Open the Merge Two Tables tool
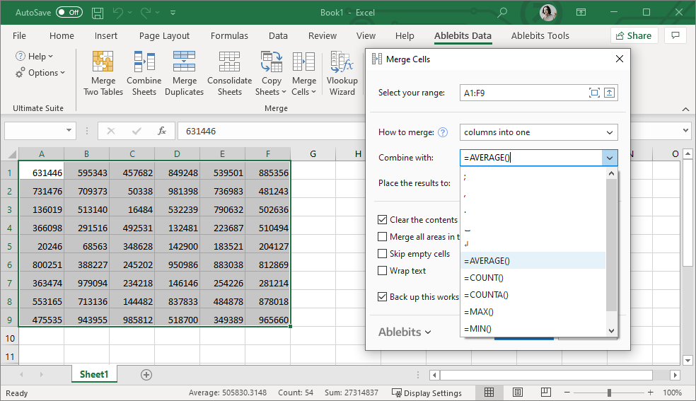Screen dimensions: 696x401 [x=103, y=73]
